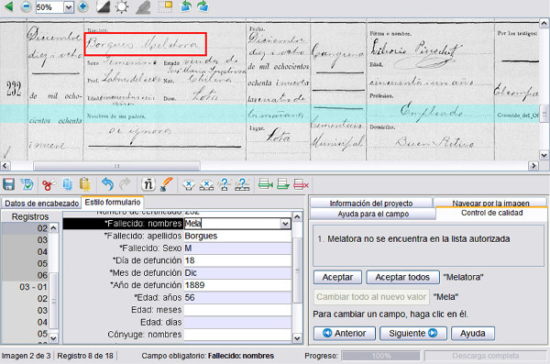
Task: Open the Navegar por la imagen tab
Action: tap(490, 203)
